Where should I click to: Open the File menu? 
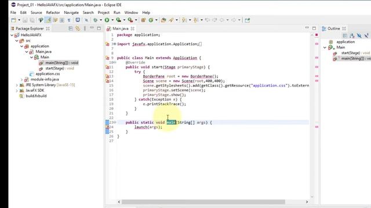pos(13,13)
